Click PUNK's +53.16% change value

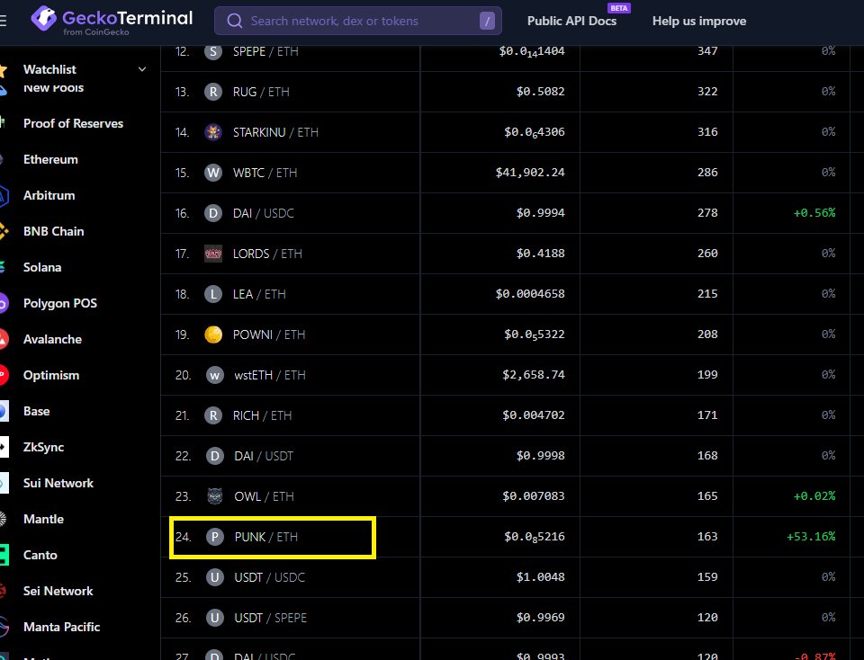coord(811,536)
